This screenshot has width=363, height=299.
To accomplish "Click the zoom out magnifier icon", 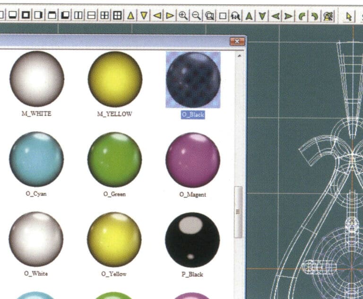I will point(196,16).
